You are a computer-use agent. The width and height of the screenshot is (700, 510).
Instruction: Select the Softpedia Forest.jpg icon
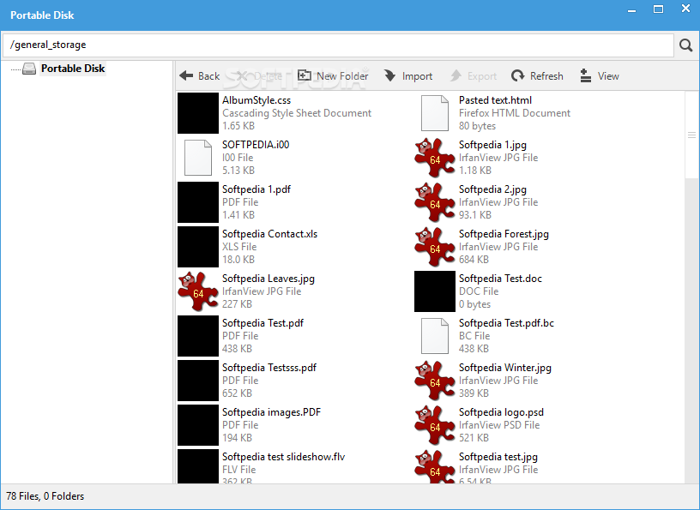pyautogui.click(x=434, y=247)
